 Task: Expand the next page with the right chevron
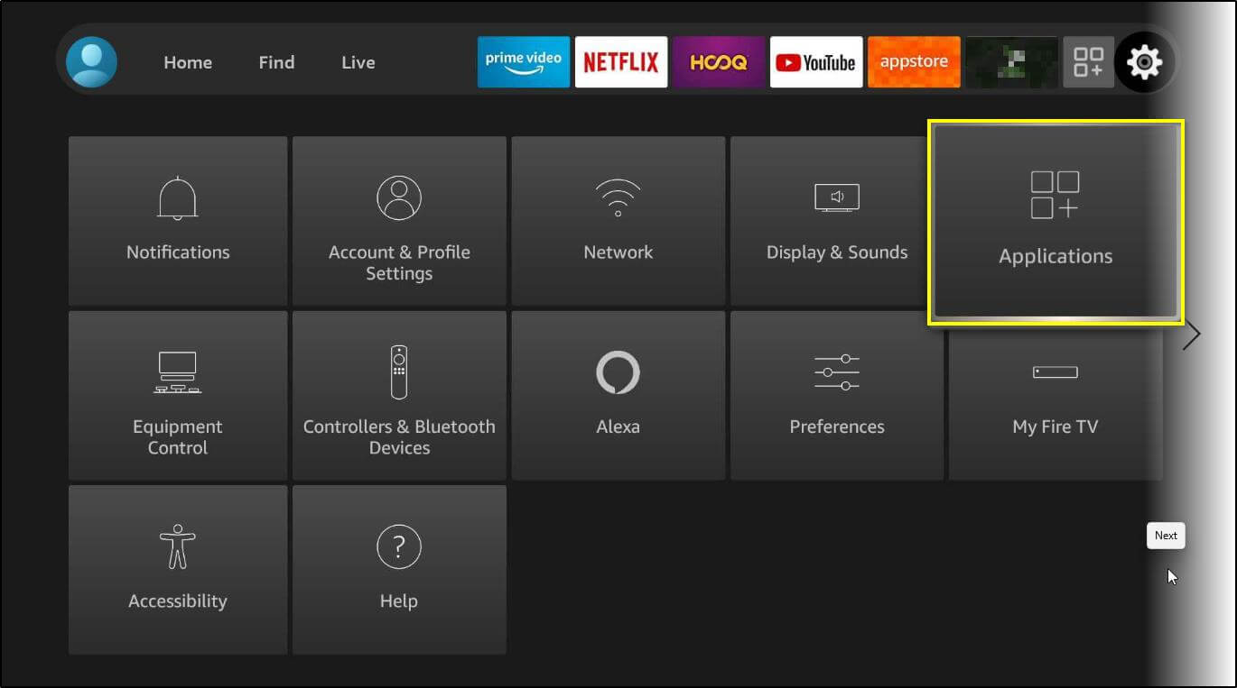1190,334
